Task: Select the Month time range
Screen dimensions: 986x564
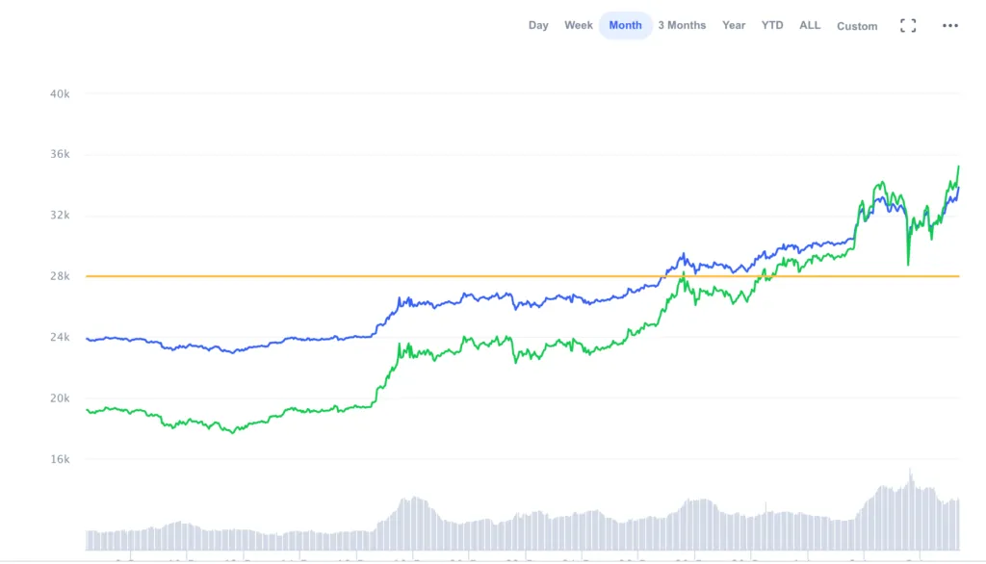Action: 626,25
